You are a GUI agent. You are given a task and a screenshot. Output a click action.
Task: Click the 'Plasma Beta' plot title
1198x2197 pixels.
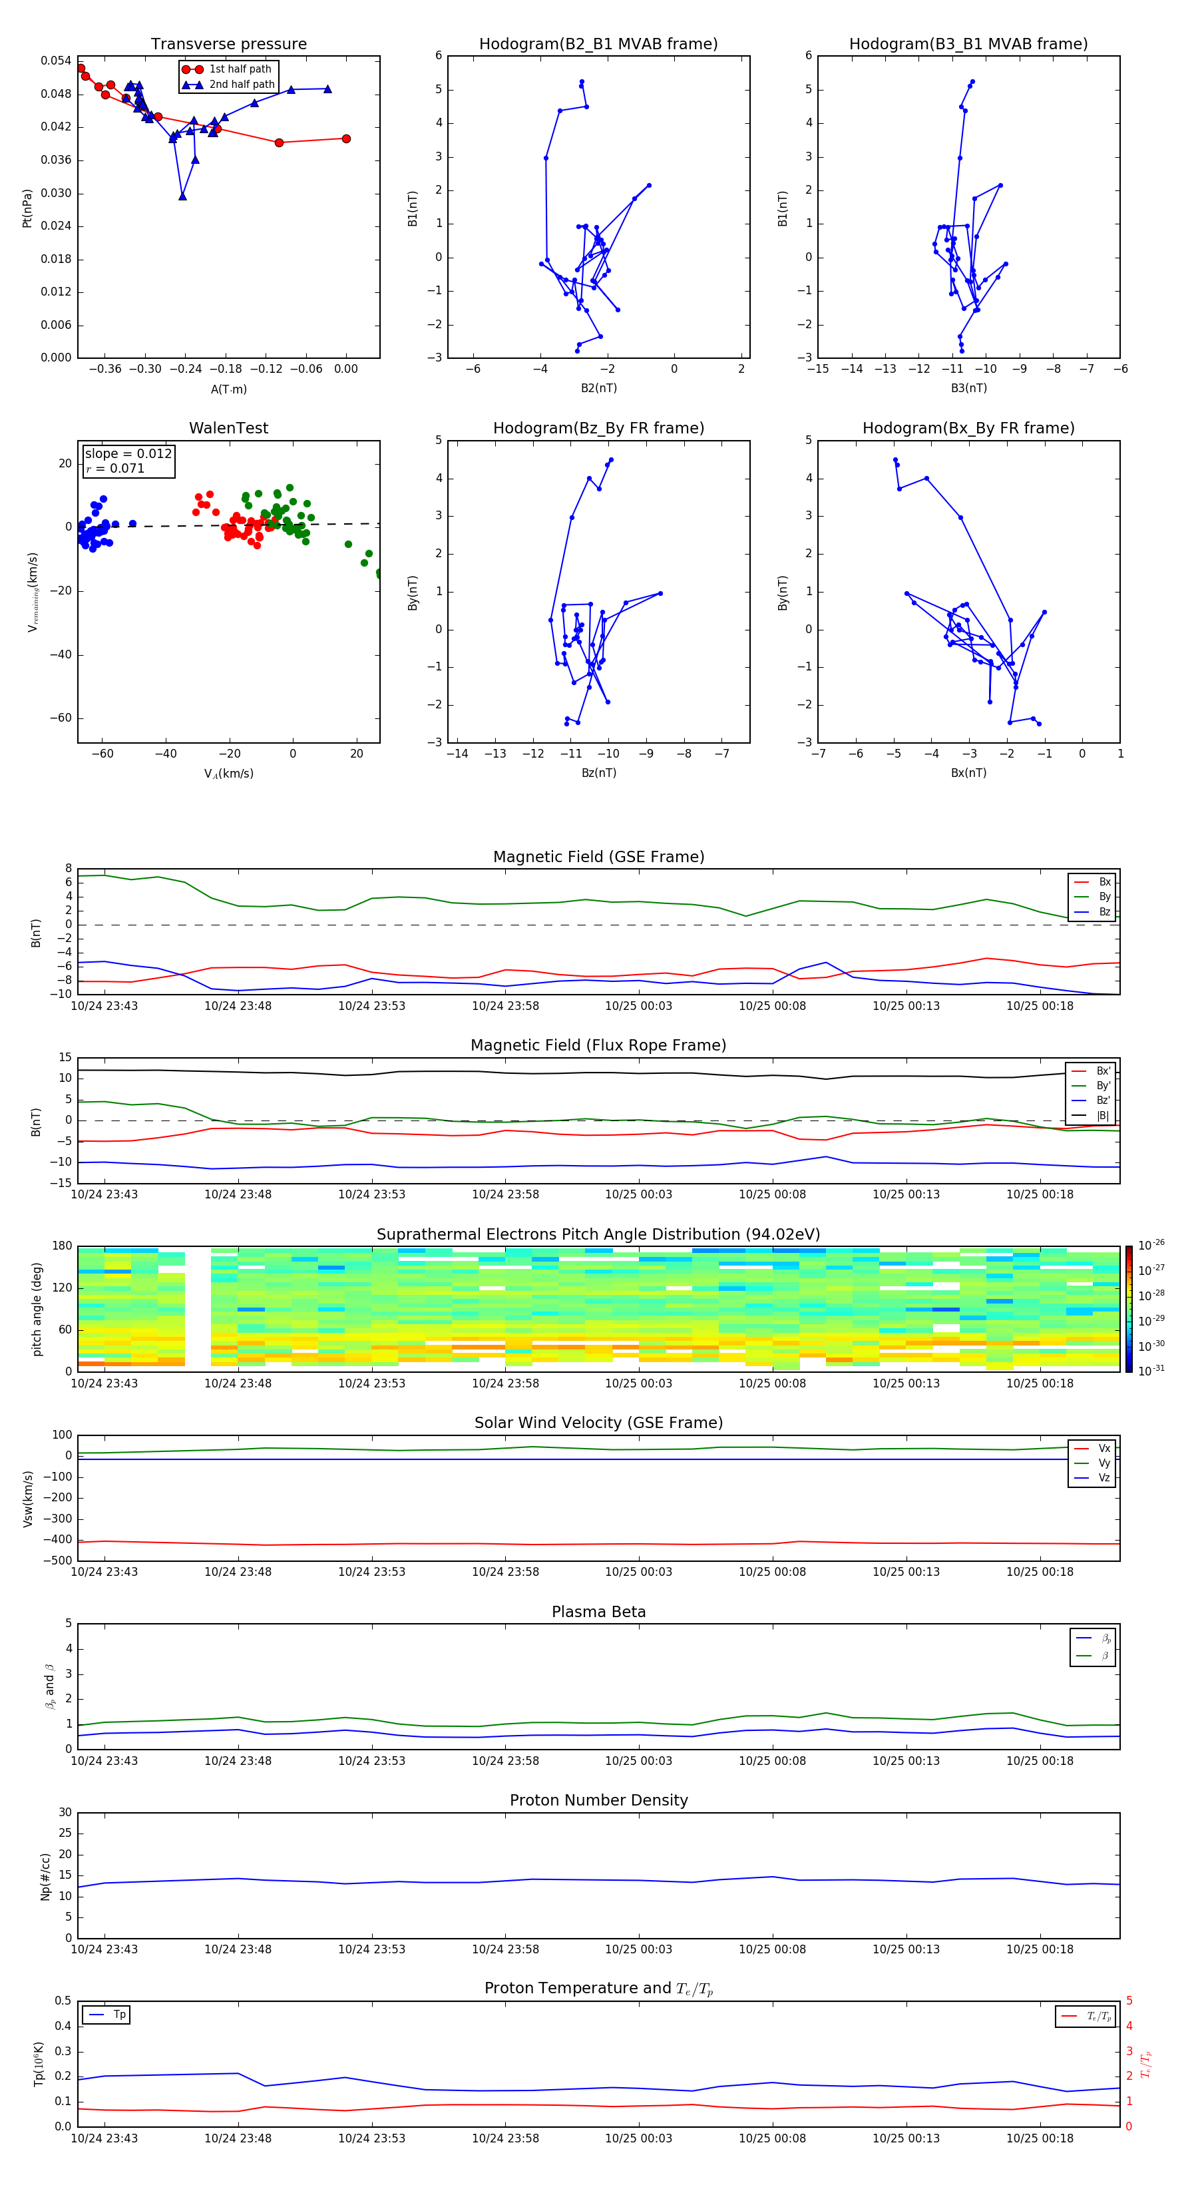coord(598,1612)
